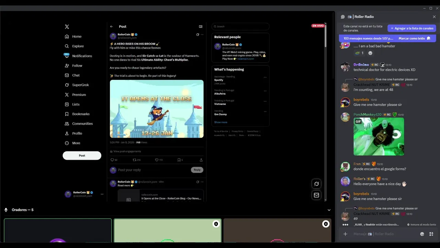Click the reply icon with 32 replies
This screenshot has width=440, height=248.
pyautogui.click(x=112, y=160)
